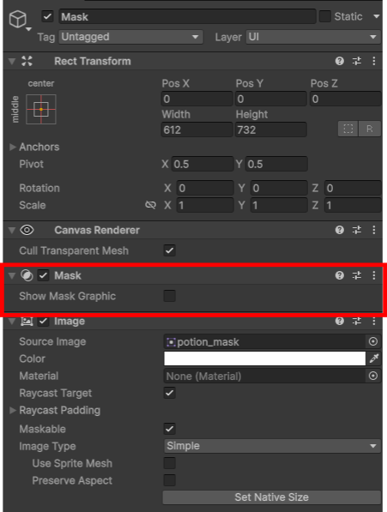Open Rect Transform preset settings icon
387x512 pixels.
coord(357,61)
